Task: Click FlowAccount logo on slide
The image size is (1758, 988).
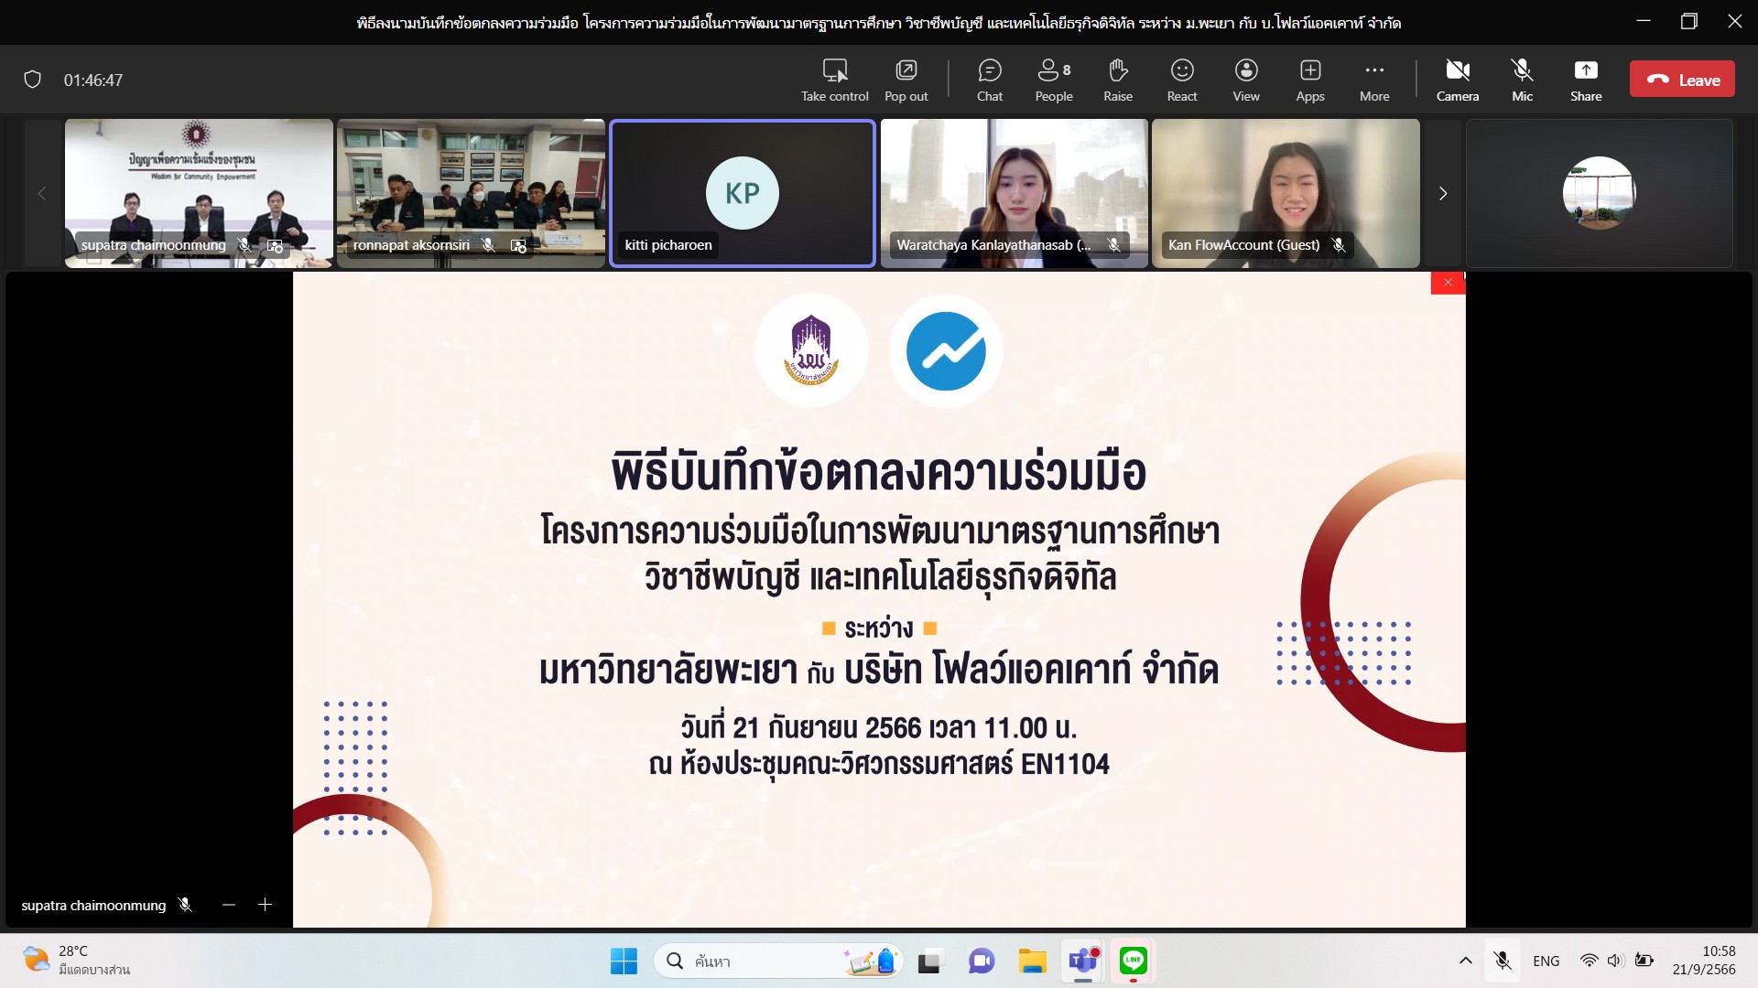Action: click(x=946, y=350)
